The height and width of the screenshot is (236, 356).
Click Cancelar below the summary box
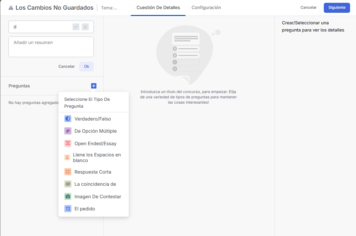pyautogui.click(x=66, y=66)
